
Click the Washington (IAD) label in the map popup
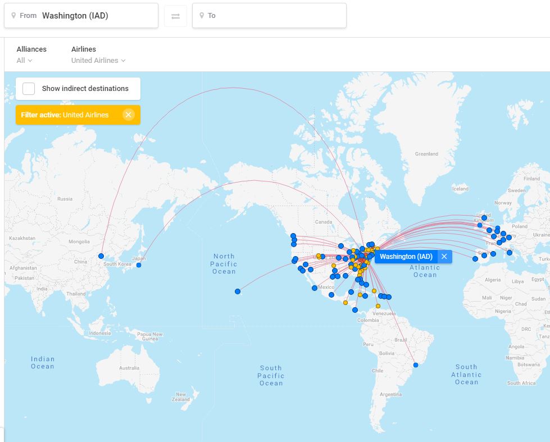(x=406, y=256)
